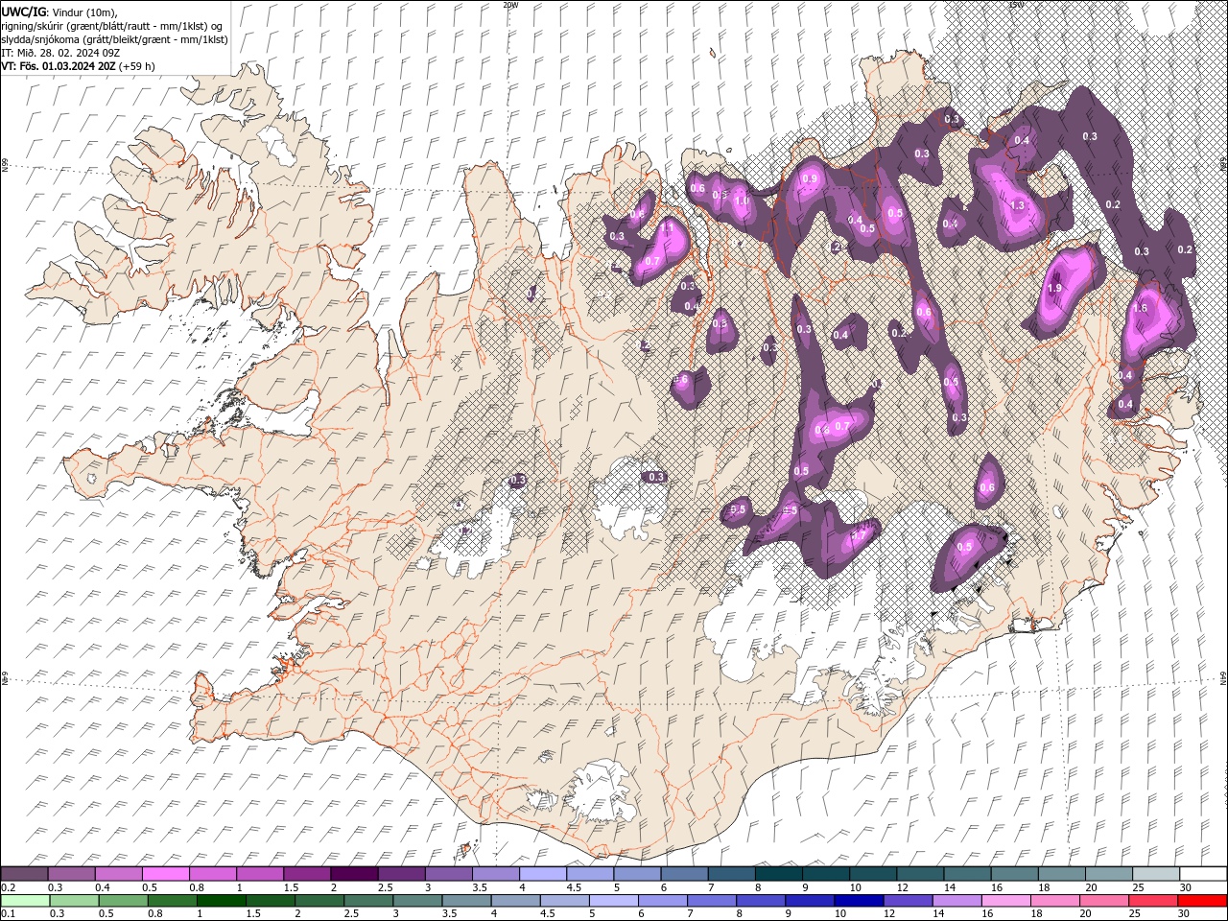Click the deep blue swatch at 10 in lower legend

pyautogui.click(x=858, y=901)
